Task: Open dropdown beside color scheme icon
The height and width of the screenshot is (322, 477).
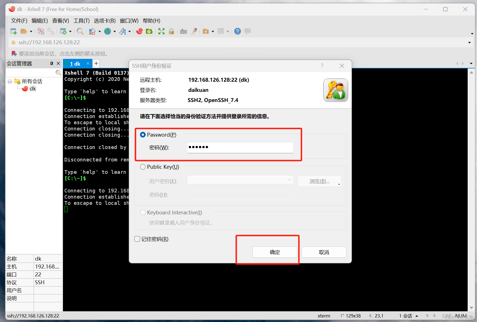Action: (100, 32)
